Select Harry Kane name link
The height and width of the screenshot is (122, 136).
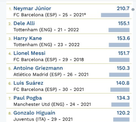click(x=28, y=38)
